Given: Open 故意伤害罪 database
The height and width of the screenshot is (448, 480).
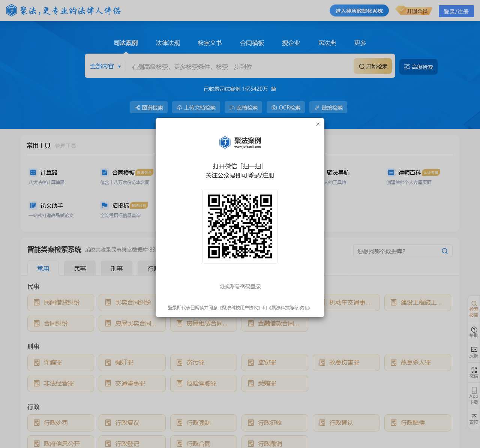Looking at the screenshot, I should click(346, 363).
